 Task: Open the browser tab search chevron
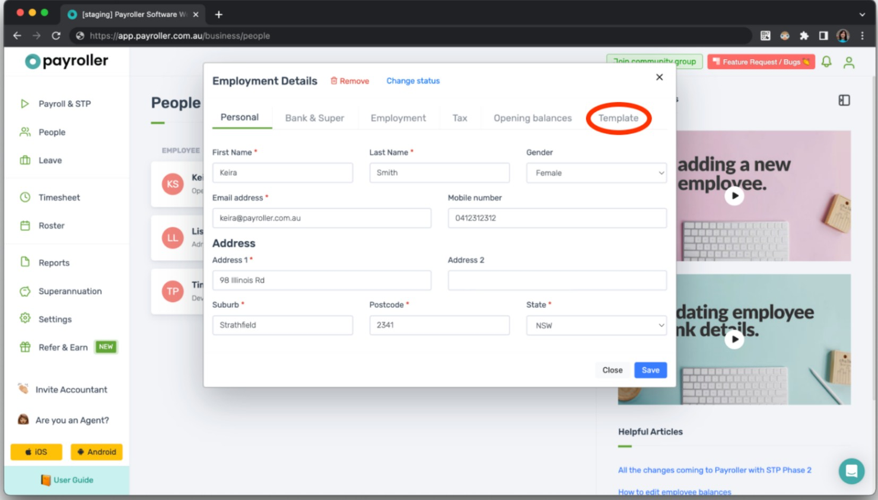861,14
